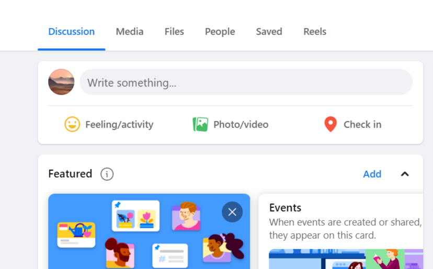Open the Reels tab
Image resolution: width=433 pixels, height=269 pixels.
[x=315, y=32]
